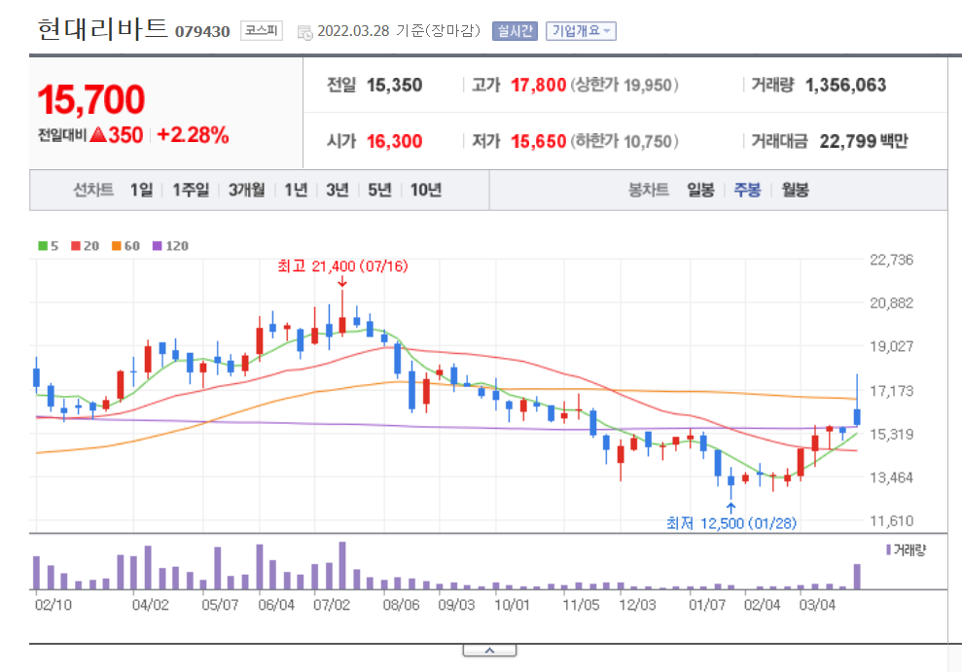The width and height of the screenshot is (962, 672).
Task: Click the 실시간 real-time button
Action: [515, 31]
